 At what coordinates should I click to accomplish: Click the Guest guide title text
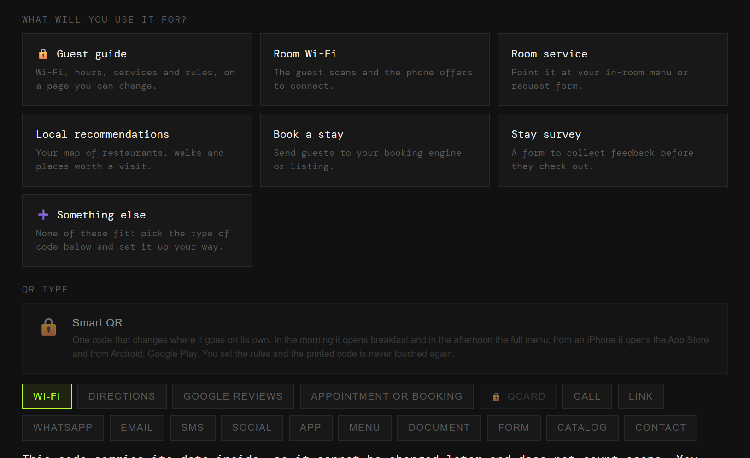tap(92, 54)
